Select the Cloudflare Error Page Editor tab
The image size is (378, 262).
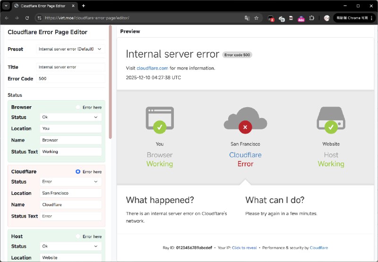coord(43,6)
